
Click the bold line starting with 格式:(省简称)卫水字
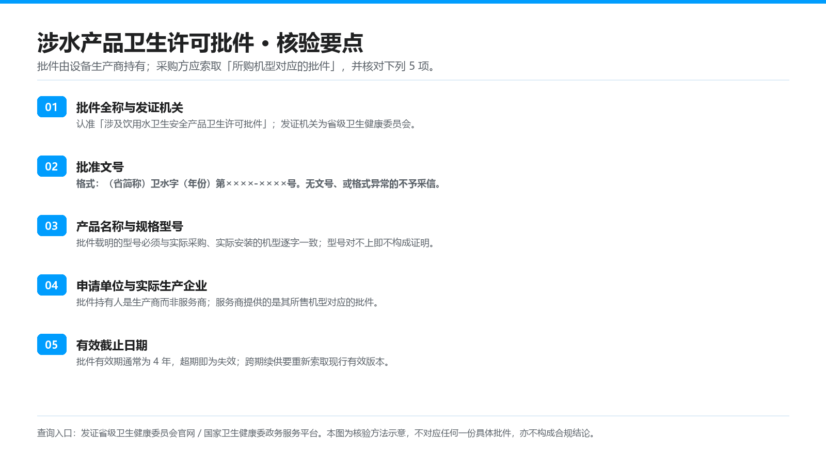pos(260,183)
